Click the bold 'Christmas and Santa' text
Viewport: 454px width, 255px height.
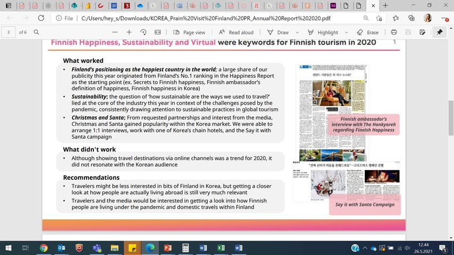tap(98, 117)
